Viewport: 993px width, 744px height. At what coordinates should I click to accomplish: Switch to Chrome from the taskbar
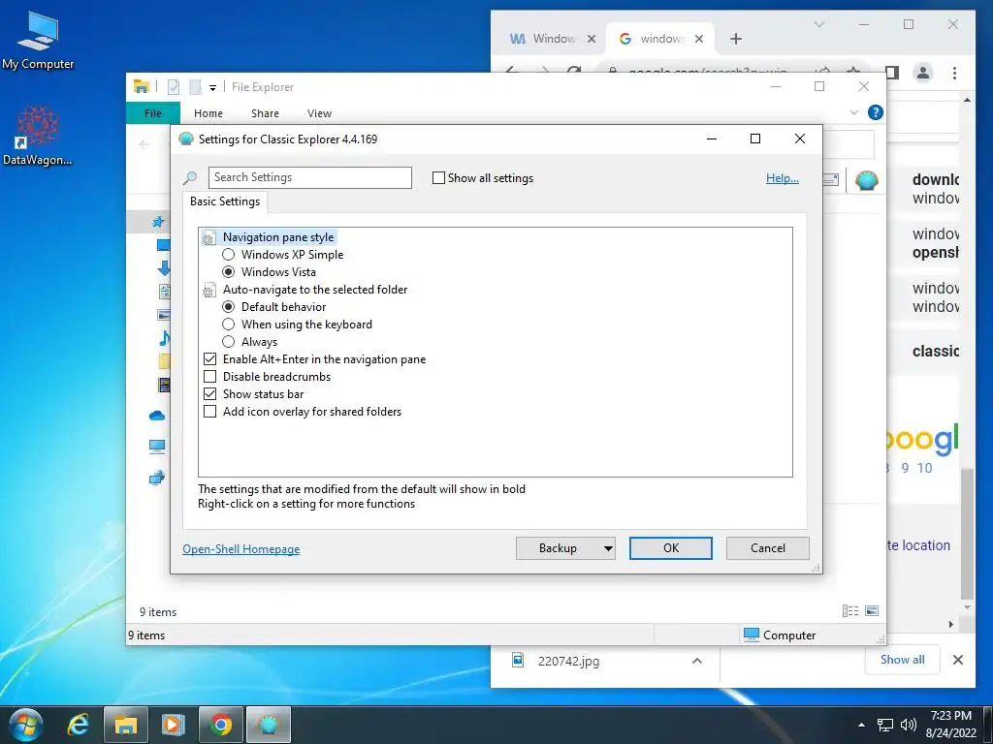pyautogui.click(x=221, y=725)
